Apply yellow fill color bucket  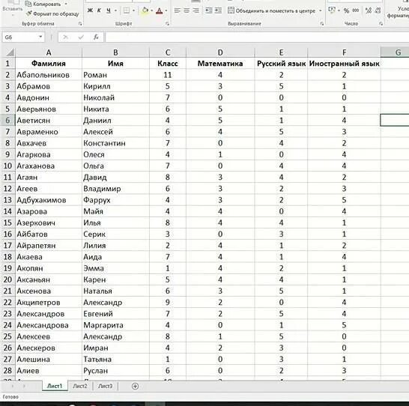145,10
